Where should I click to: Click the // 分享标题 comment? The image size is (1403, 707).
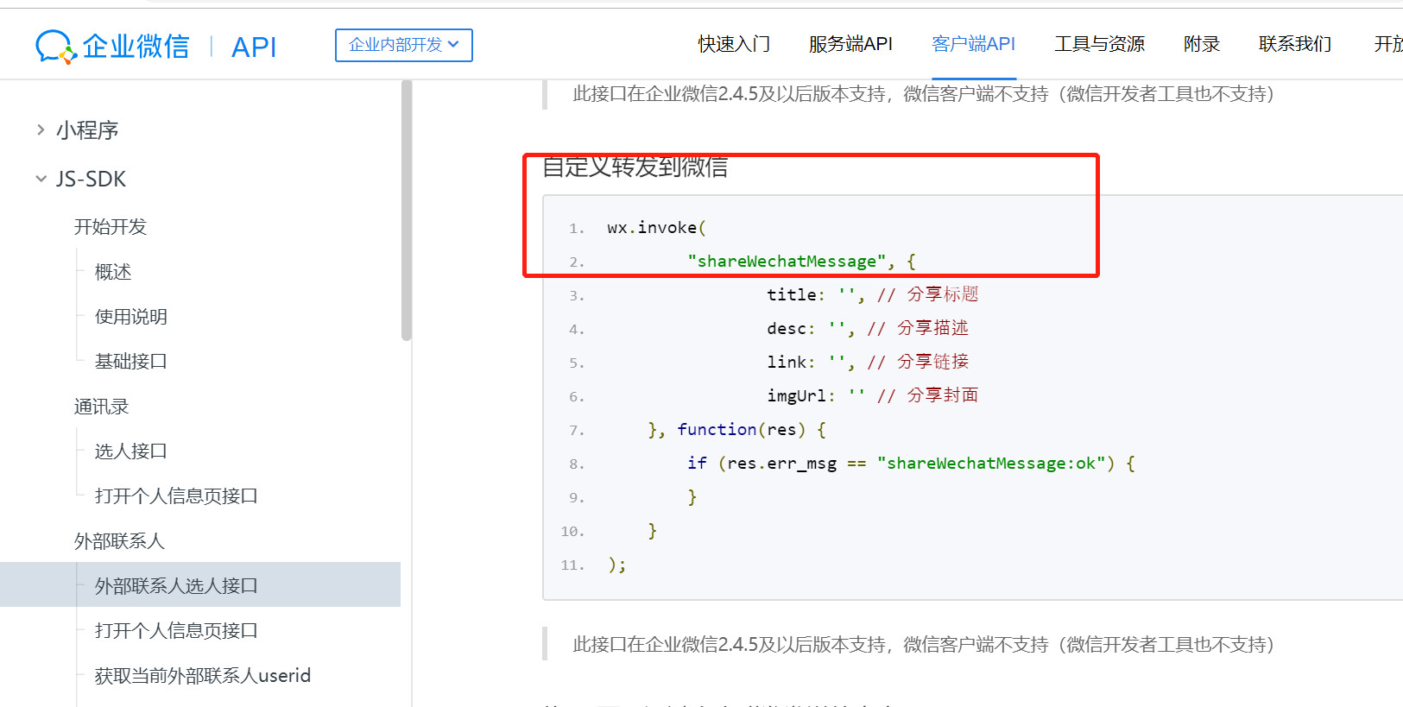pos(928,295)
